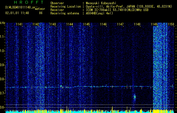
Task: Click the antenna text A504HB(yagi 4el)
Action: click(99, 13)
